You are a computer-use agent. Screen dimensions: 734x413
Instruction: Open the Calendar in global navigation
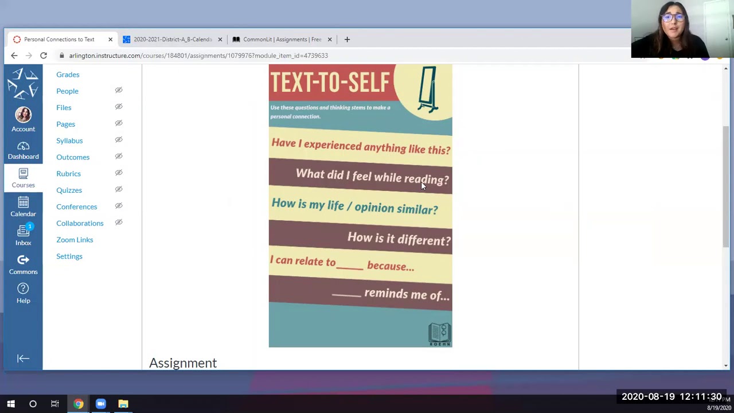click(23, 207)
